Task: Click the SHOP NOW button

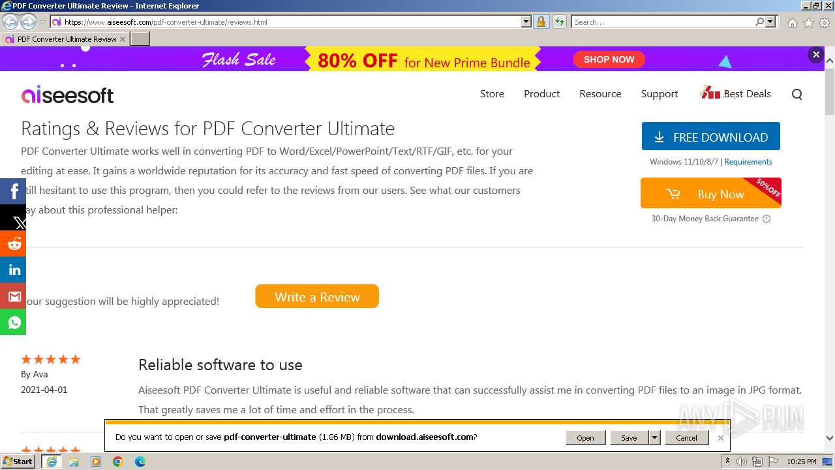Action: 609,59
